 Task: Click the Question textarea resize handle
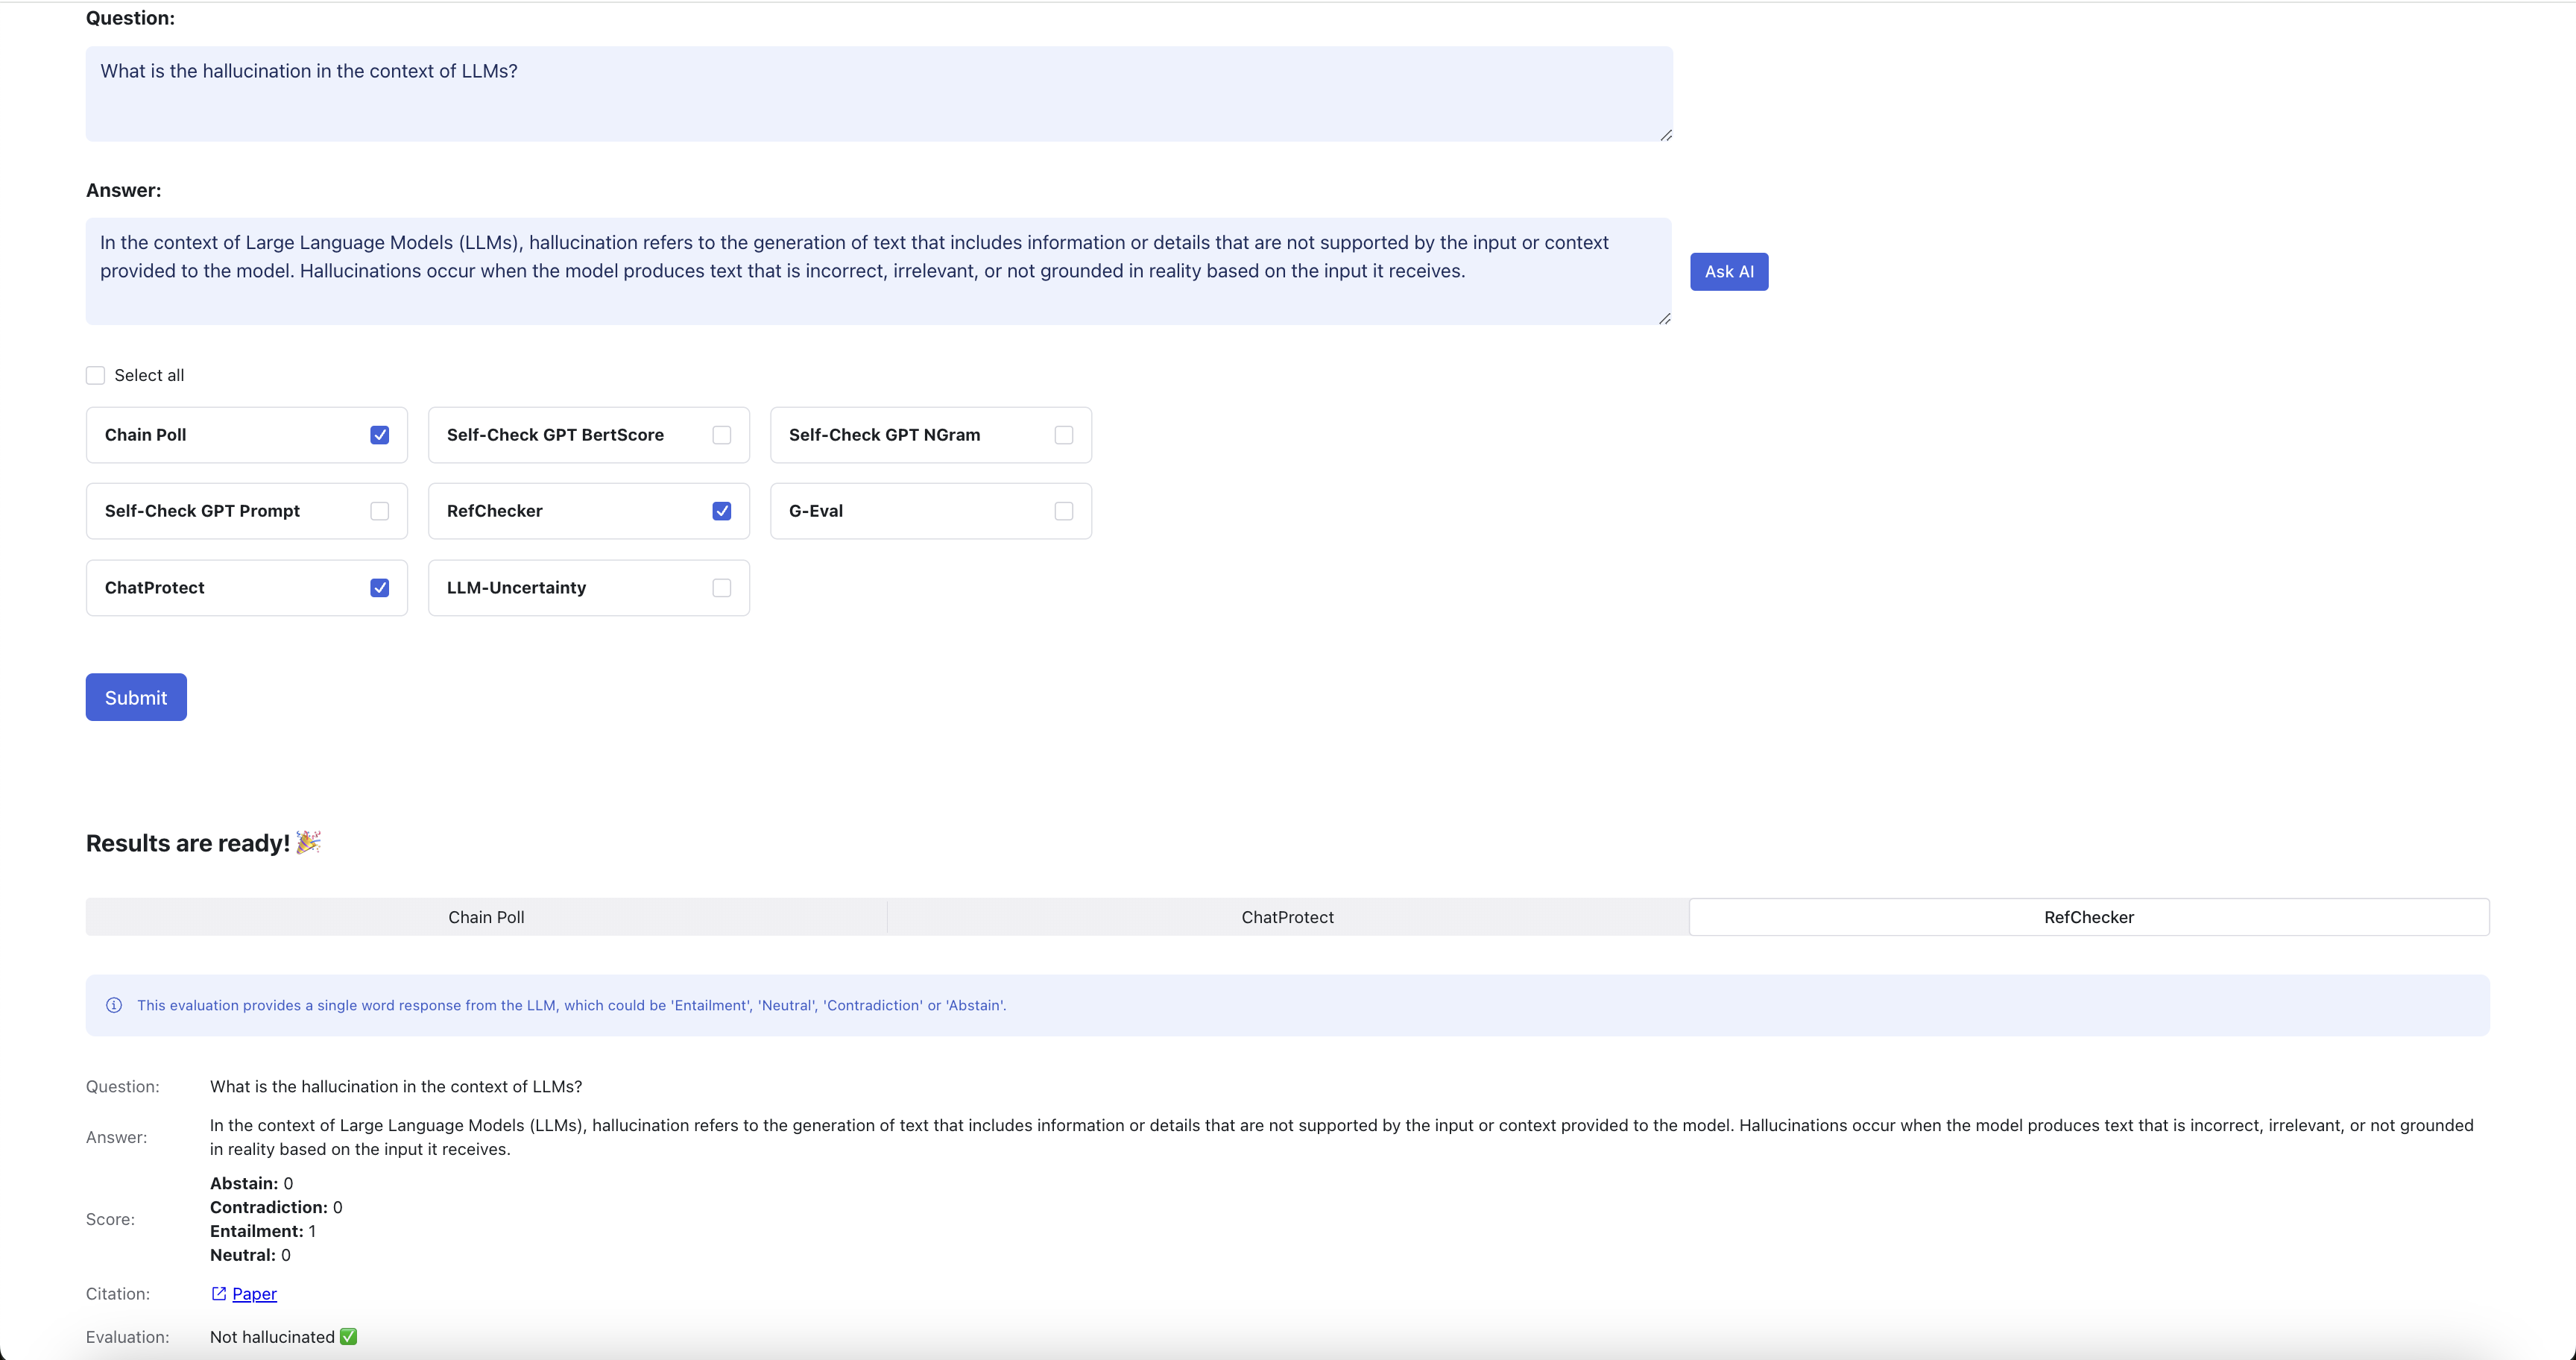tap(1665, 135)
